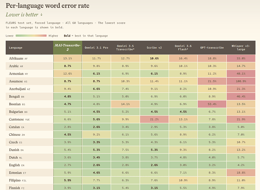This screenshot has height=190, width=260.
Task: Select the Estonian Gemini 3.1 Pro 4.6% cell
Action: point(96,173)
